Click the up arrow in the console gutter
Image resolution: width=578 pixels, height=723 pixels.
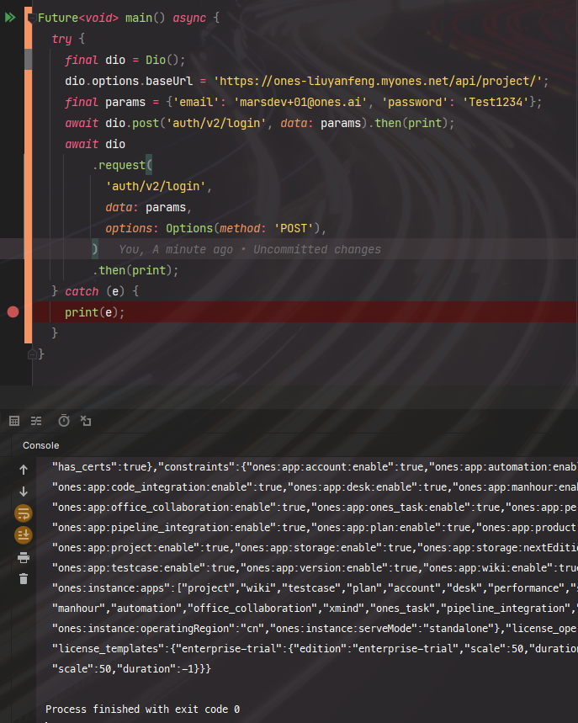[24, 470]
